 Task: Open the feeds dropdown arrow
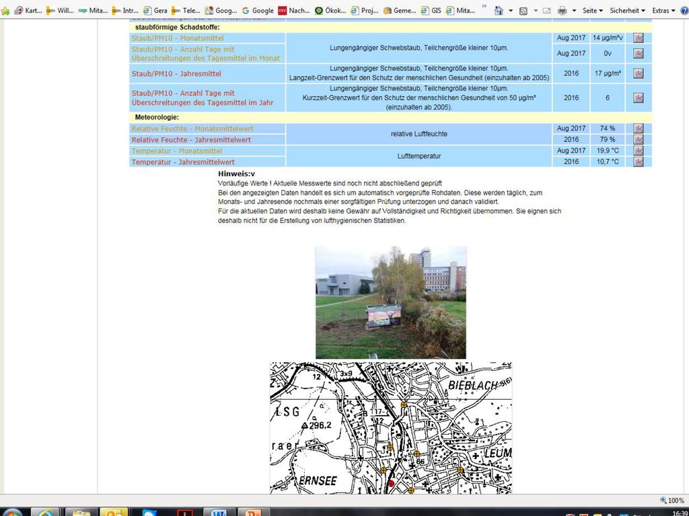click(535, 11)
